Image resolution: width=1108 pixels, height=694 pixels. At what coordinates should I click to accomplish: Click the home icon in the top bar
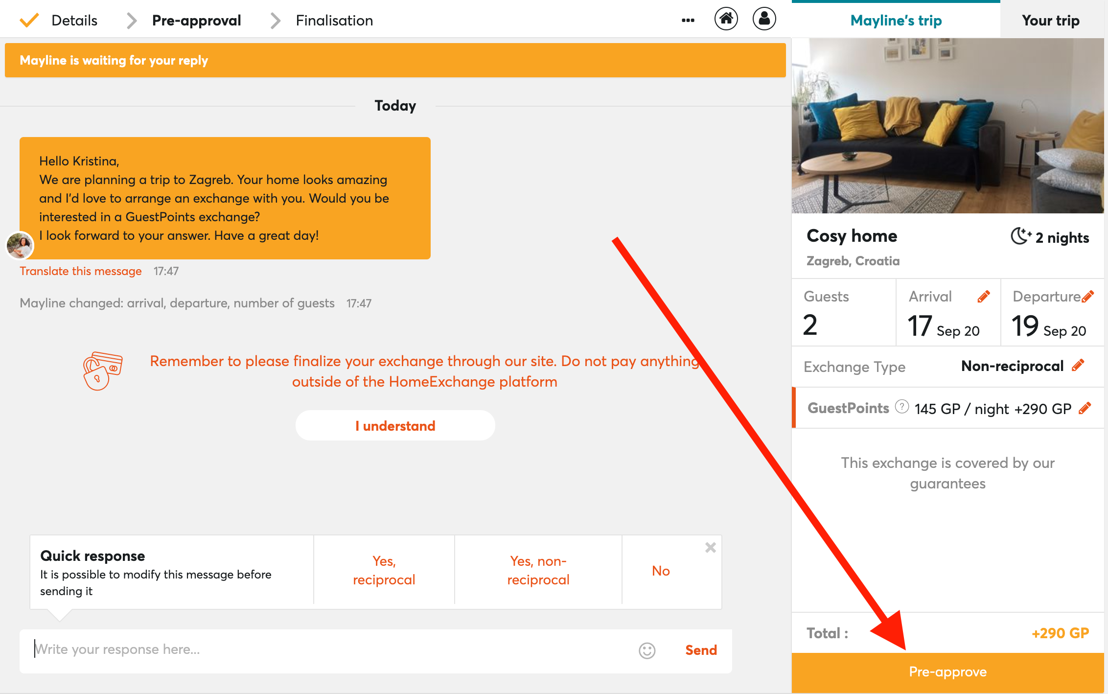click(x=726, y=19)
